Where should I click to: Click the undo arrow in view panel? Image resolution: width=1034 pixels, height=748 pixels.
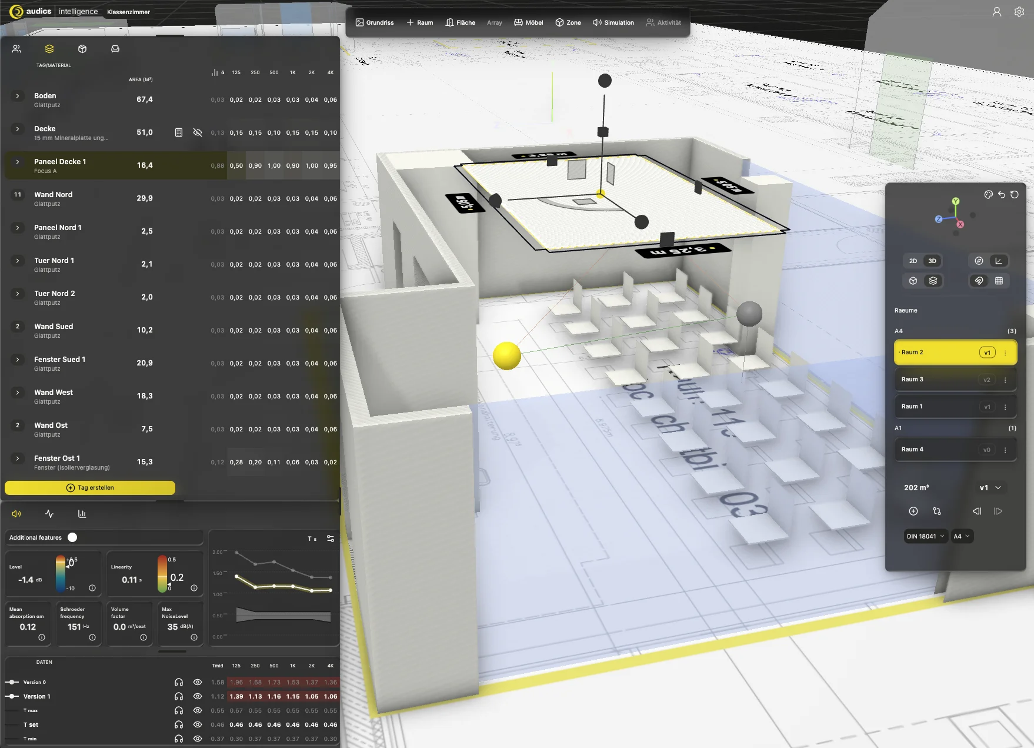tap(1002, 194)
